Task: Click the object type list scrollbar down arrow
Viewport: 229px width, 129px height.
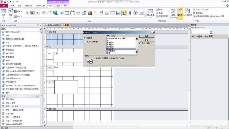Action: coord(137,53)
